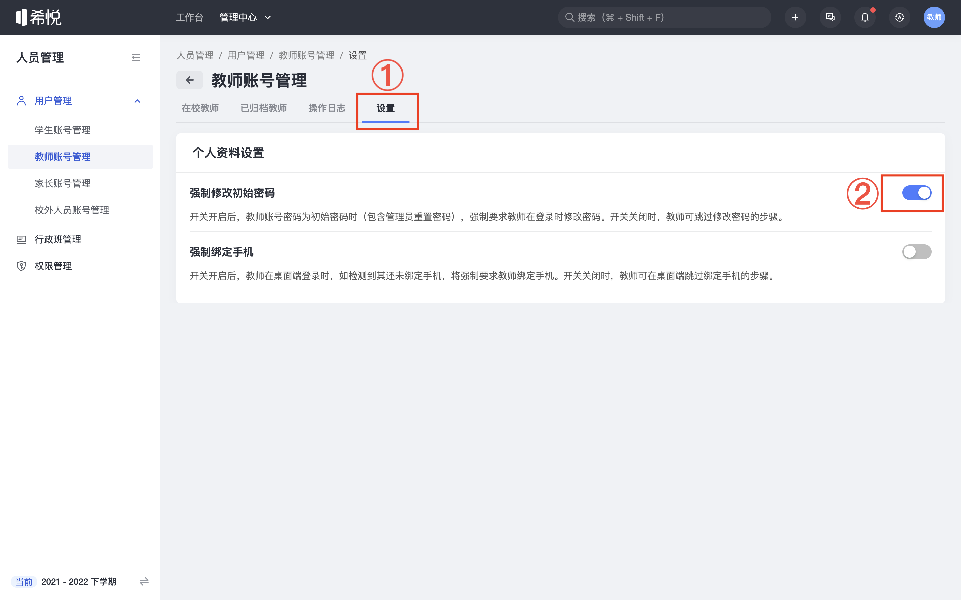The height and width of the screenshot is (600, 961).
Task: Turn off 强制修改初始密码 switch
Action: (x=917, y=193)
